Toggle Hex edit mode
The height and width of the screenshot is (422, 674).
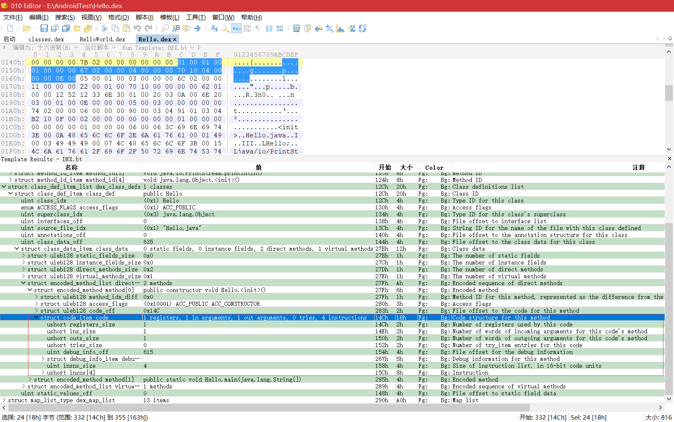point(236,28)
